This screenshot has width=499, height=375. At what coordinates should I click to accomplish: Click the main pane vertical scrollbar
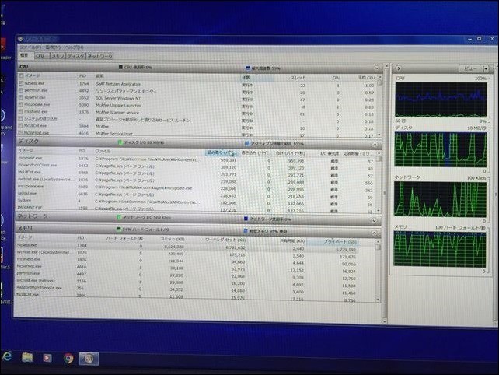[386, 194]
